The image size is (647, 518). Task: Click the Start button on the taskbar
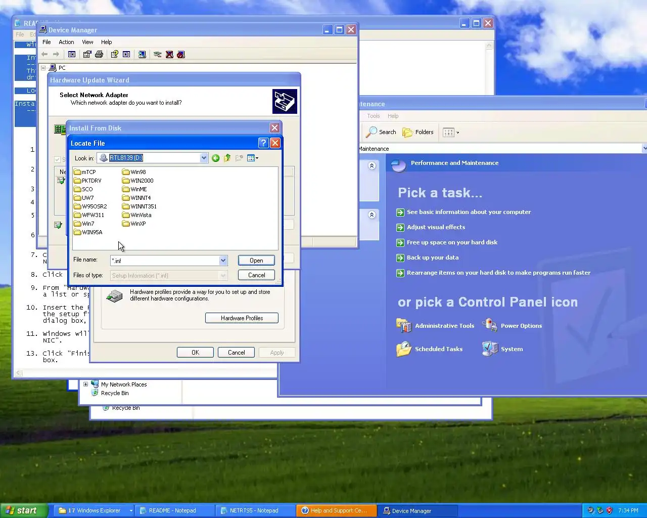23,510
